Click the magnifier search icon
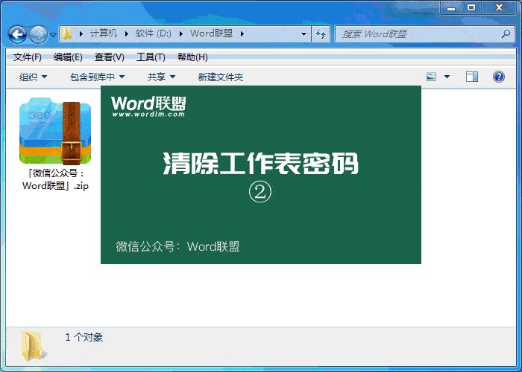The height and width of the screenshot is (372, 522). pos(506,33)
